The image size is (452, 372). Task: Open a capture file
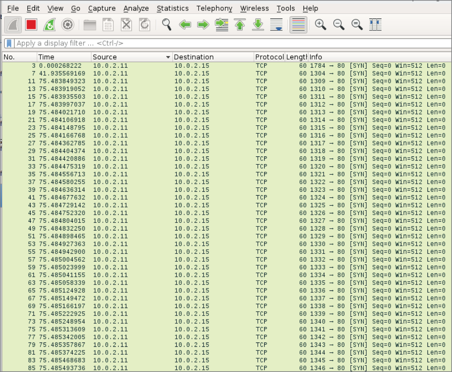click(90, 25)
